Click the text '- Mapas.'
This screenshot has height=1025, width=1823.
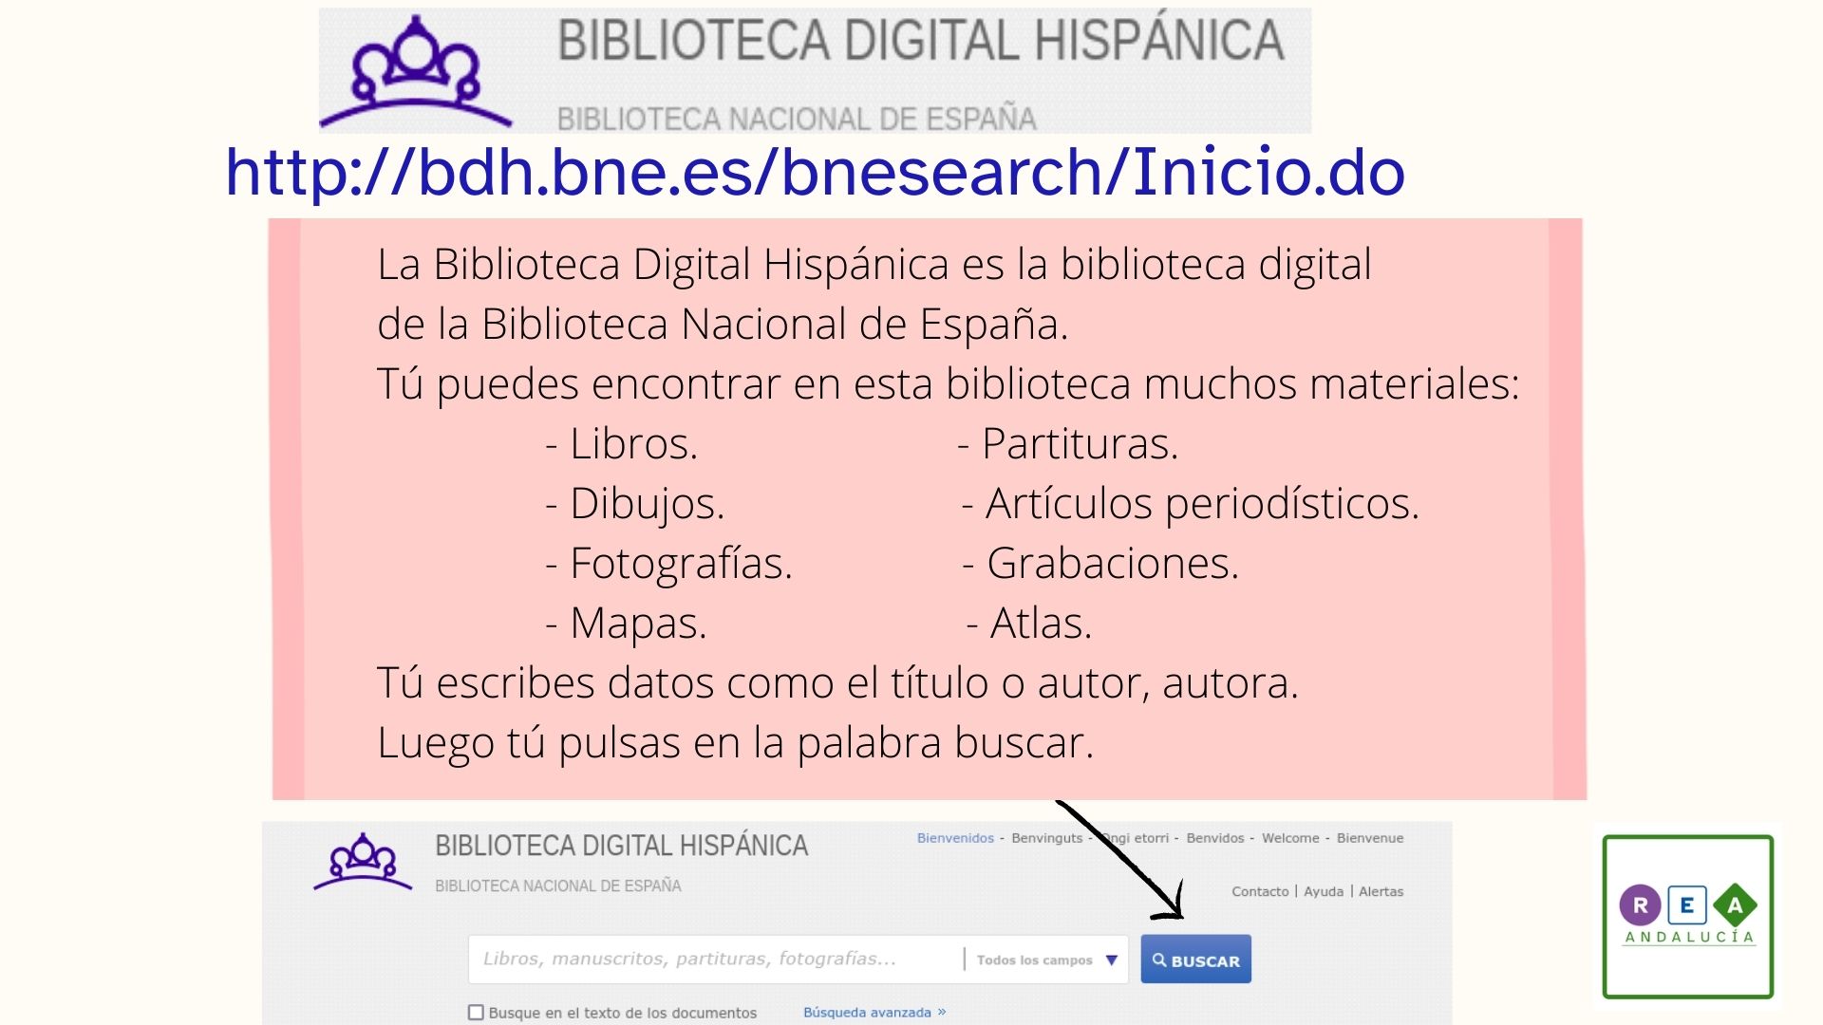pos(627,623)
